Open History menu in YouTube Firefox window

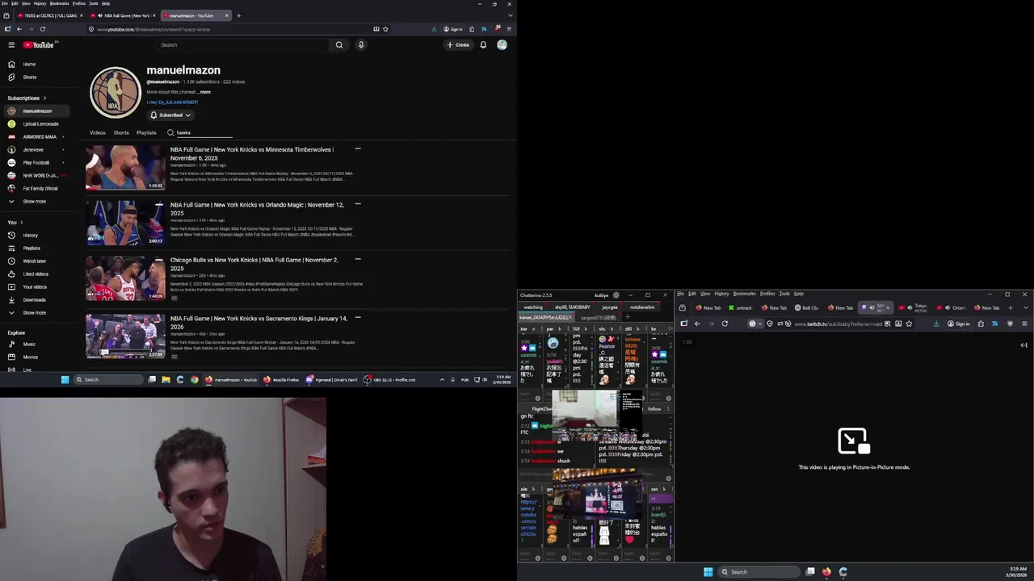(40, 3)
